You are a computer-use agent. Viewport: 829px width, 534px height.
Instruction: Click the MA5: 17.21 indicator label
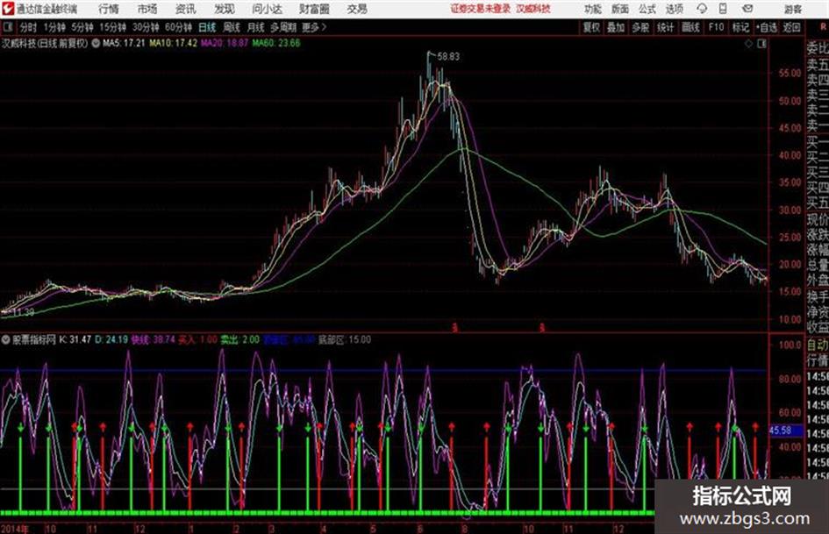point(124,43)
